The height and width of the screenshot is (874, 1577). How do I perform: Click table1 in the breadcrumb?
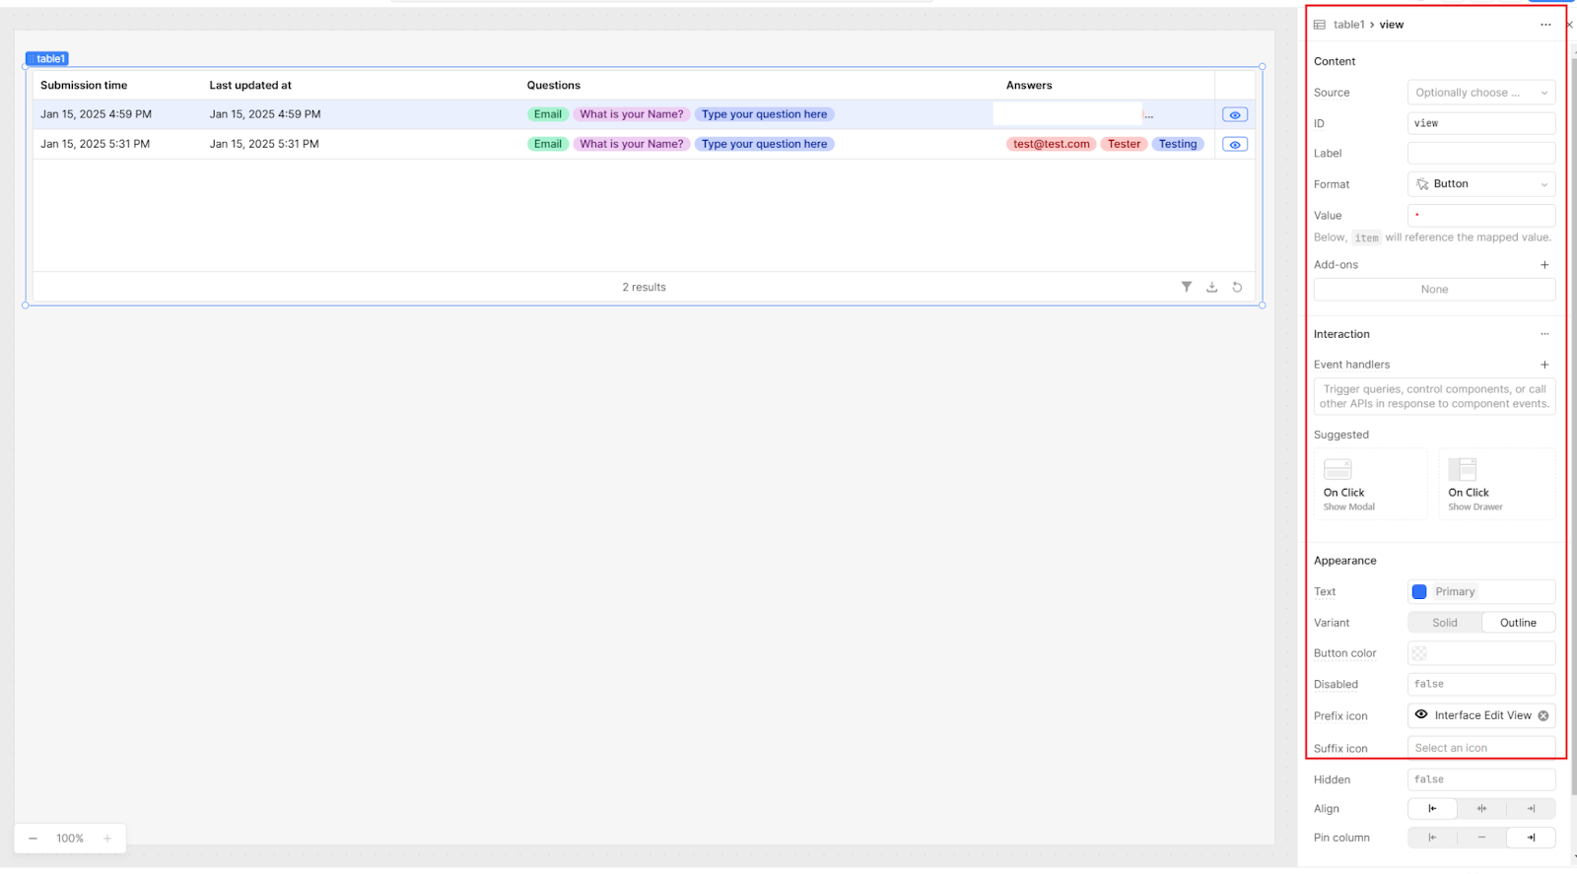coord(1348,25)
